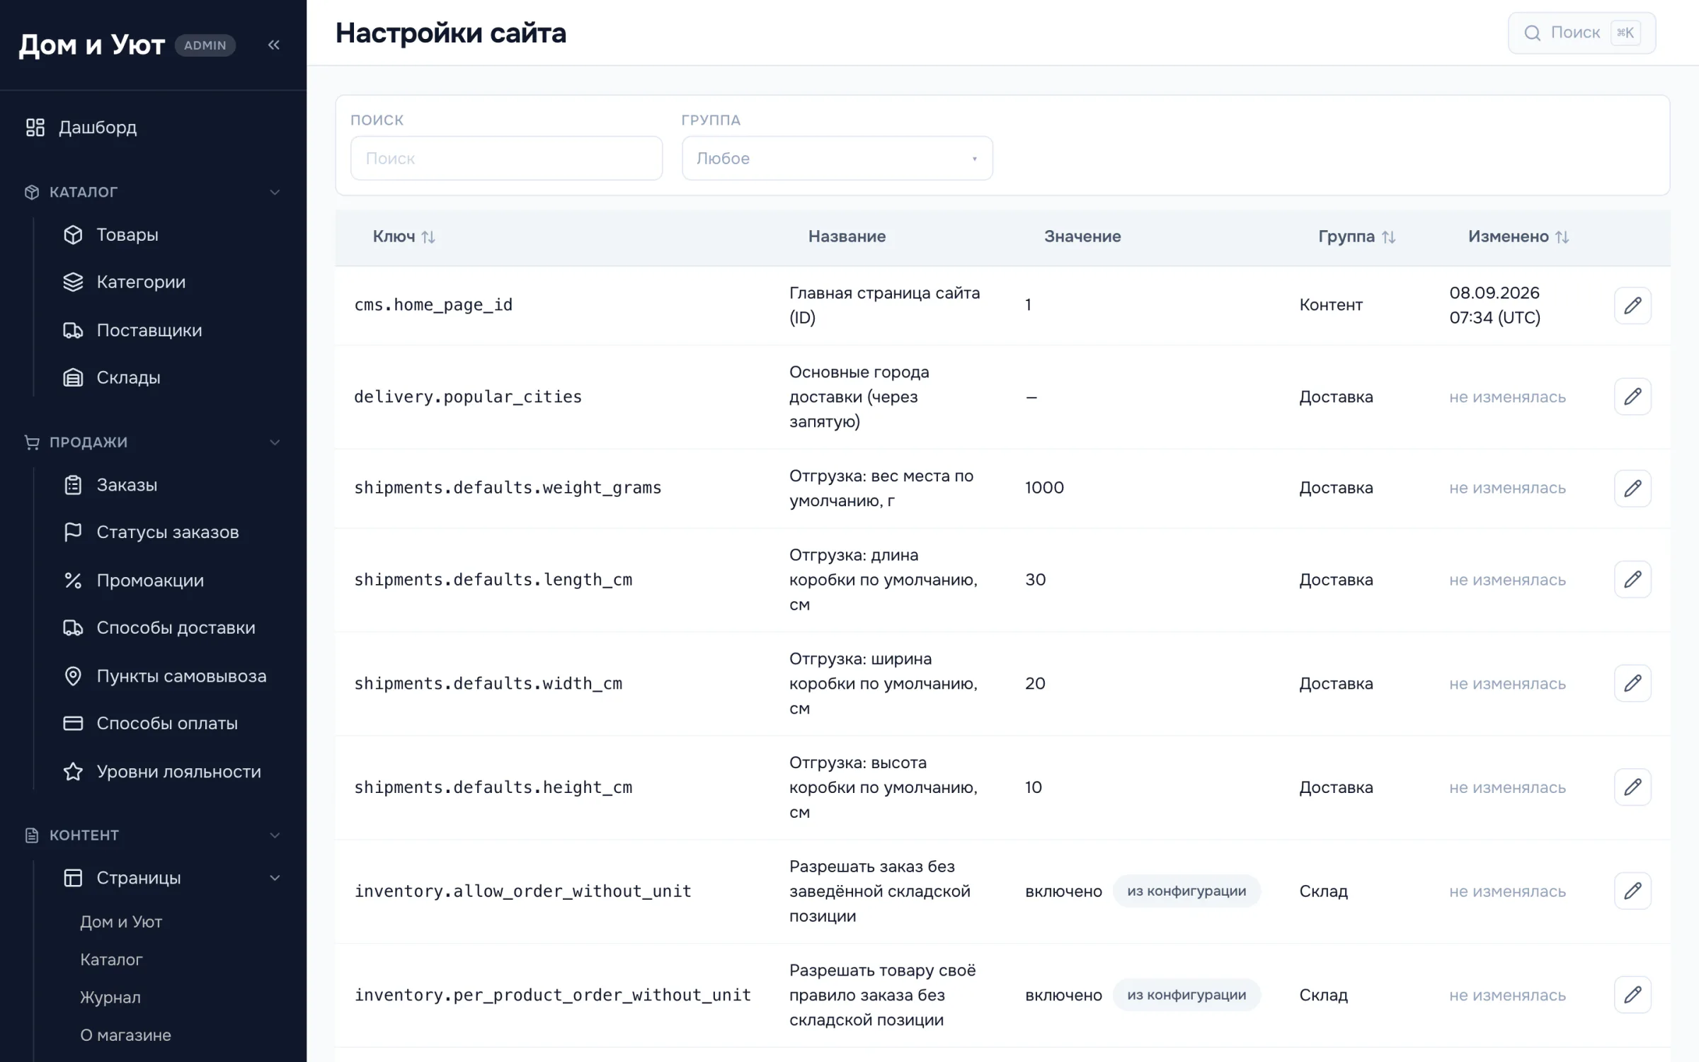
Task: Click the из конфигурации badge for inventory.allow_order_without_unit
Action: [x=1186, y=891]
